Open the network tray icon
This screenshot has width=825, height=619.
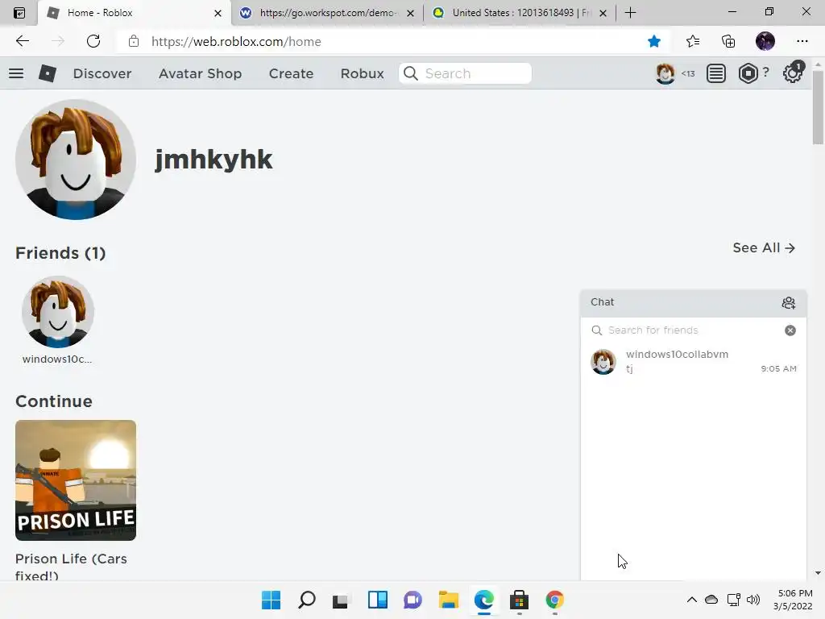point(733,600)
